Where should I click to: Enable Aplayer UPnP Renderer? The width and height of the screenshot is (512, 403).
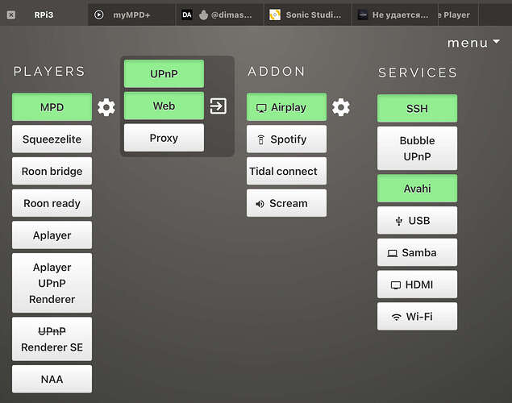coord(52,283)
